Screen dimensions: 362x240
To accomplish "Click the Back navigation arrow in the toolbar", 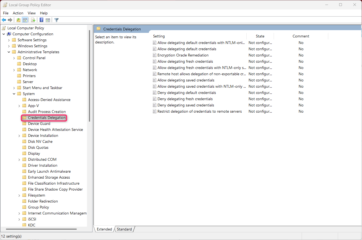I will click(4, 20).
